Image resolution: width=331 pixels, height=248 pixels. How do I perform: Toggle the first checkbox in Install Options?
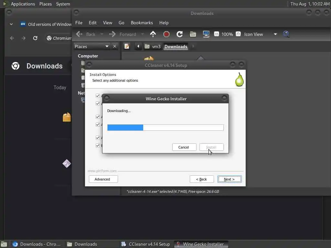point(98,96)
